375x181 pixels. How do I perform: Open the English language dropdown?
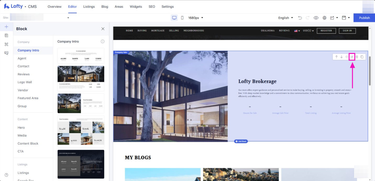pos(285,18)
